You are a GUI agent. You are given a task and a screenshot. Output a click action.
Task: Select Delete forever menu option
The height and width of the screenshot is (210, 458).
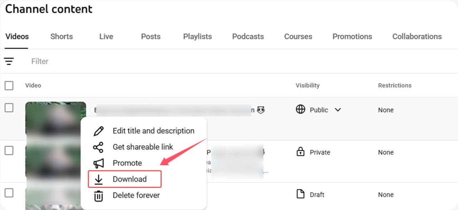pos(136,195)
